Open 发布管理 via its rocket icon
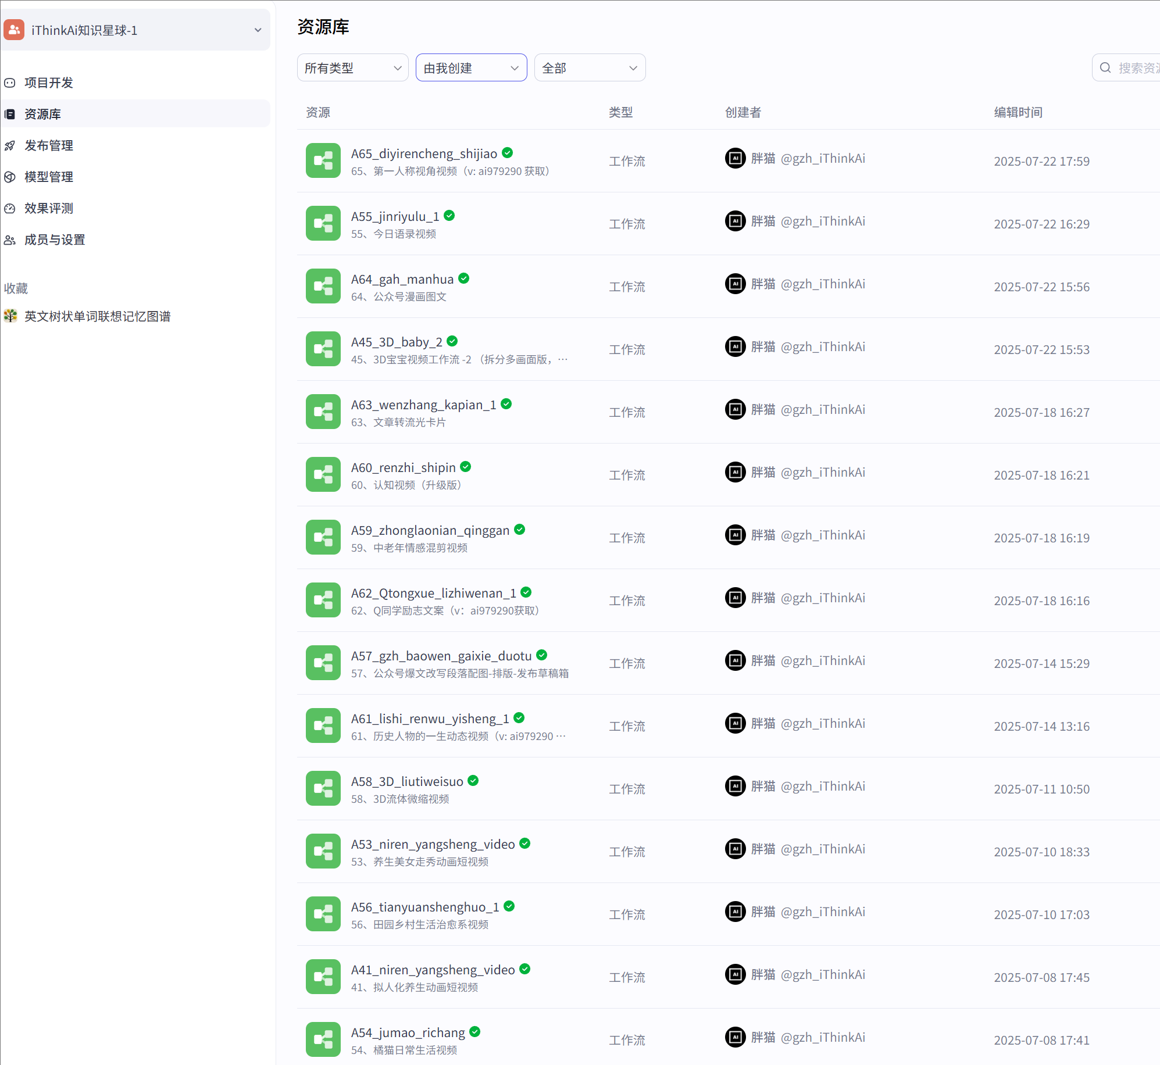The height and width of the screenshot is (1065, 1160). (x=10, y=145)
